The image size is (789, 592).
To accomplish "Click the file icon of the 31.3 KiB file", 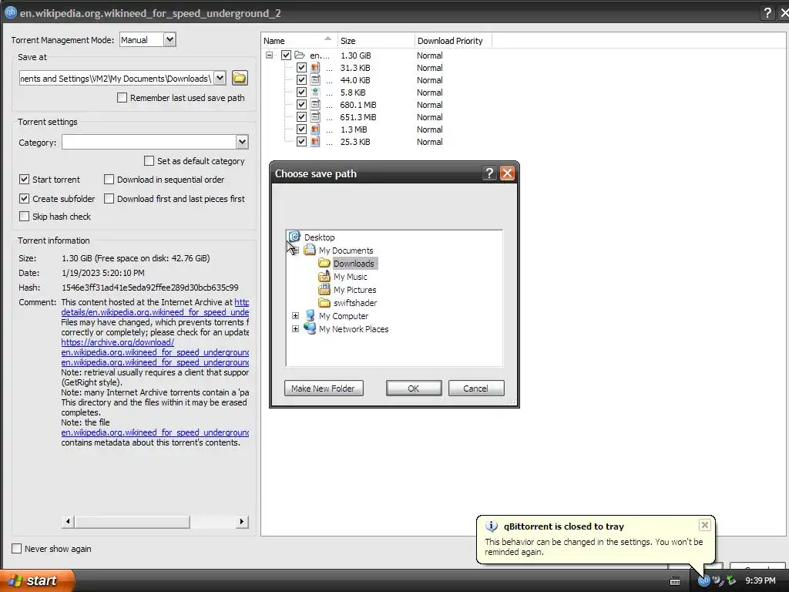I will click(315, 68).
